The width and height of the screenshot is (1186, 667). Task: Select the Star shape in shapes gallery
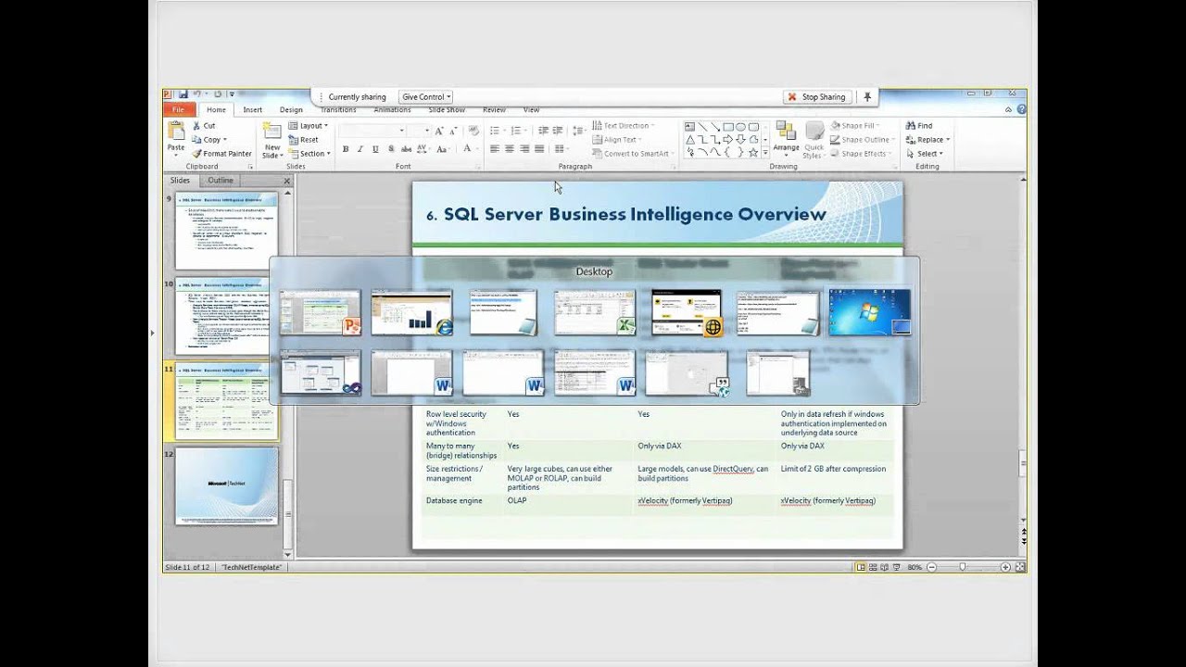point(752,152)
